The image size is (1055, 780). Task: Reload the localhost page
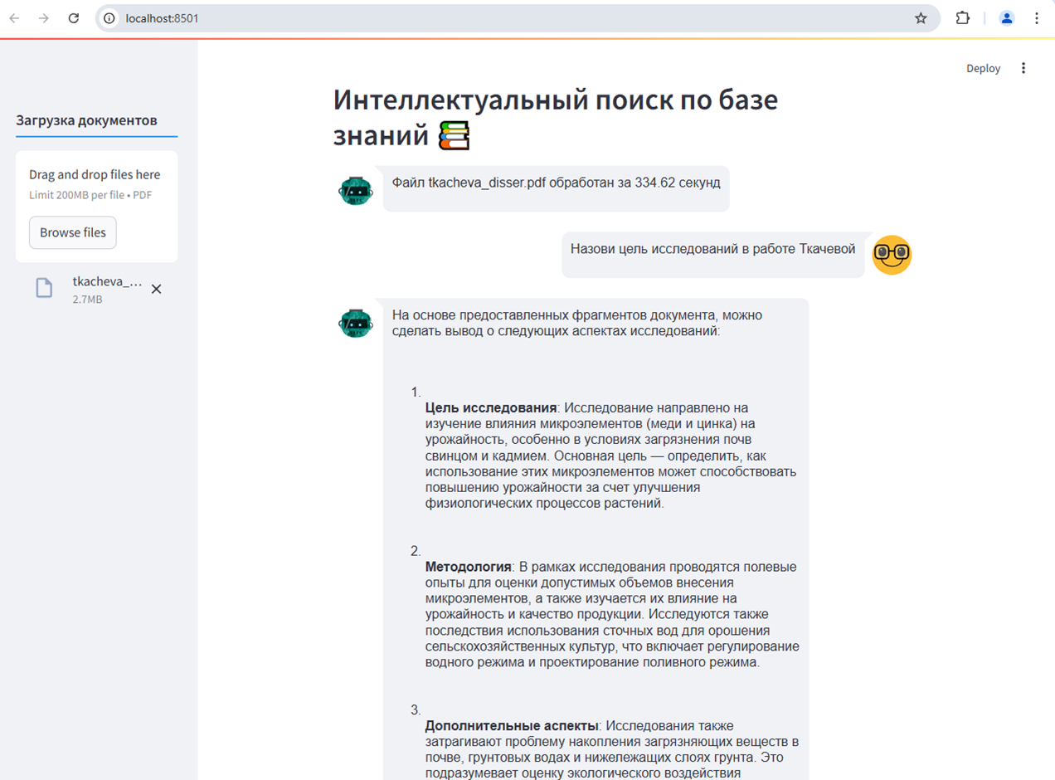point(73,18)
